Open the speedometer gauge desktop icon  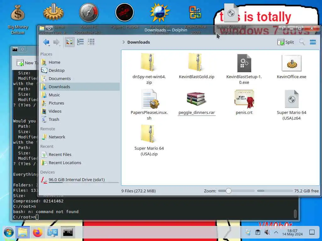coord(89,13)
